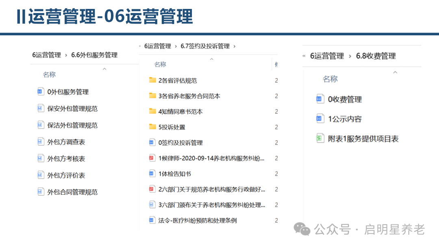This screenshot has height=247, width=439.
Task: Select file name 1体检告知书
Action: (174, 174)
